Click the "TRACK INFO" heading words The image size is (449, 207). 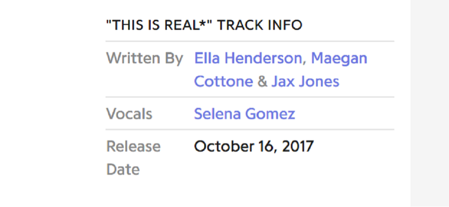click(260, 25)
